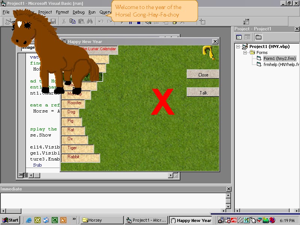300x225 pixels.
Task: Click the PowerPoint quick launch icon
Action: click(63, 220)
